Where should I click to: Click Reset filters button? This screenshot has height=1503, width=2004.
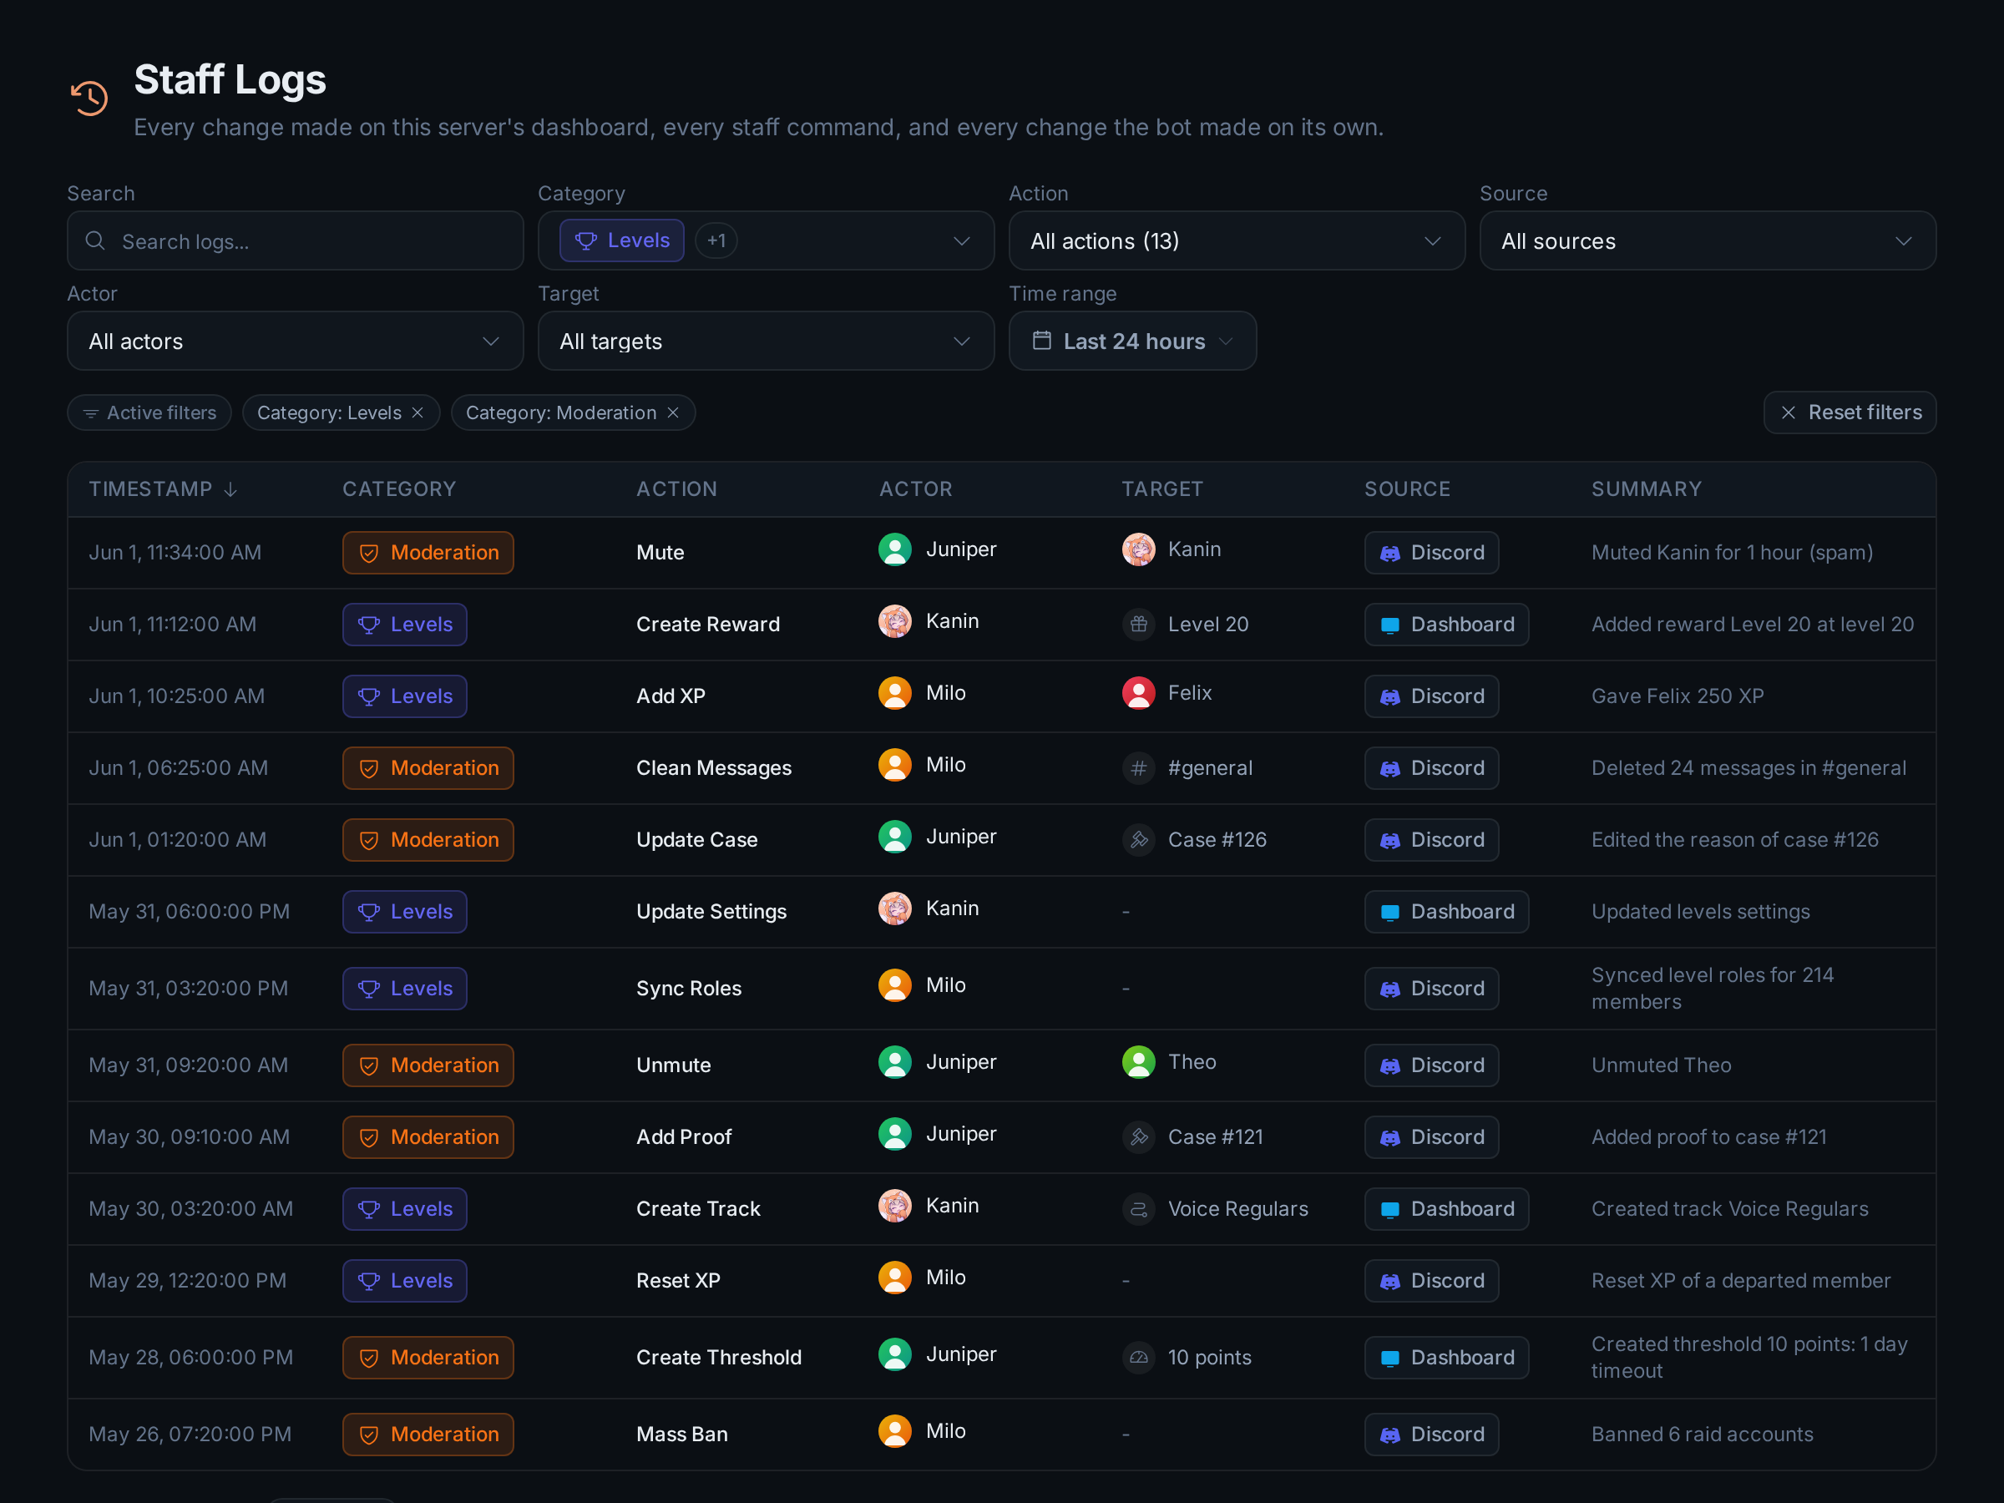(1850, 413)
